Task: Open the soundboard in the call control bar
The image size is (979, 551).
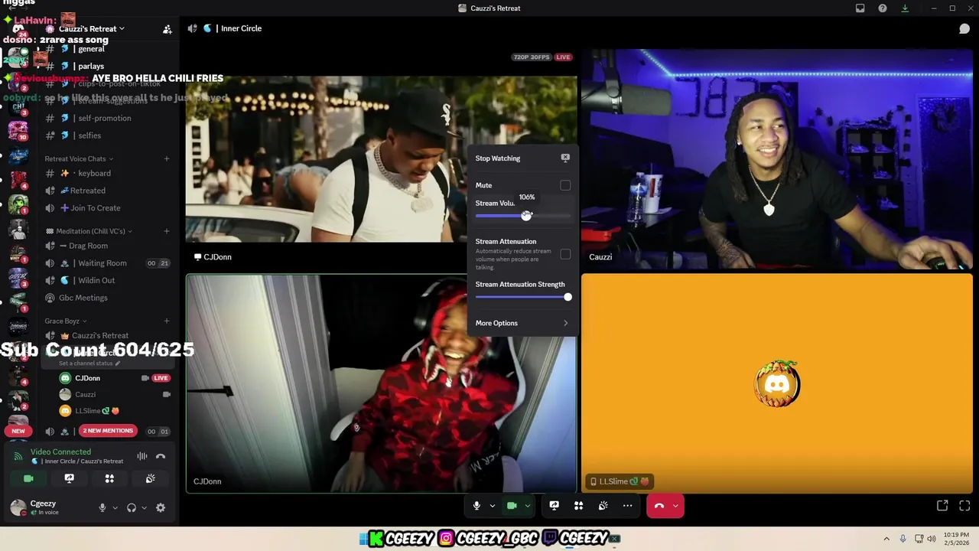Action: tap(603, 506)
